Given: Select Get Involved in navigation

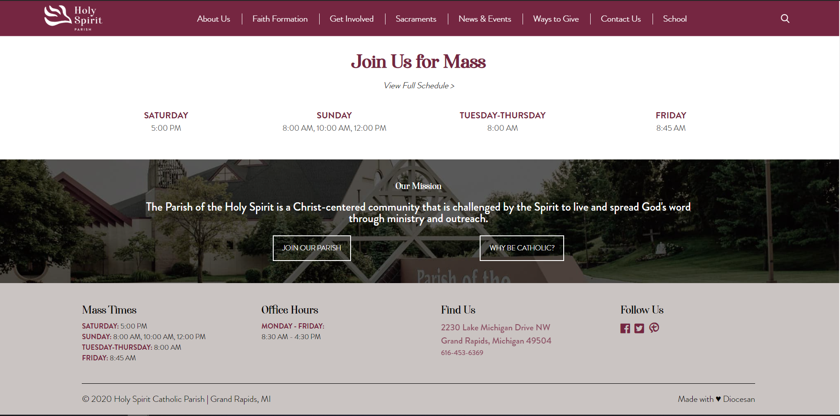Looking at the screenshot, I should click(351, 19).
